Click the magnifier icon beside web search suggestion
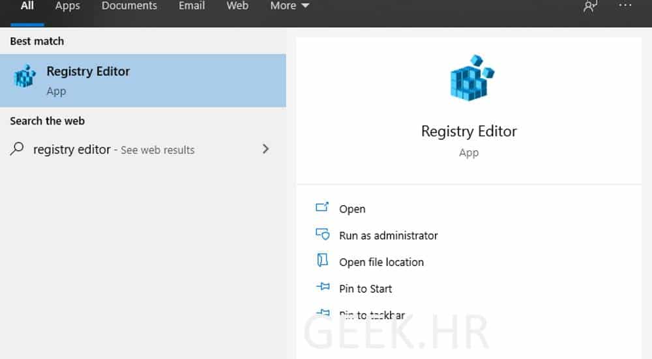This screenshot has height=359, width=652. point(17,149)
